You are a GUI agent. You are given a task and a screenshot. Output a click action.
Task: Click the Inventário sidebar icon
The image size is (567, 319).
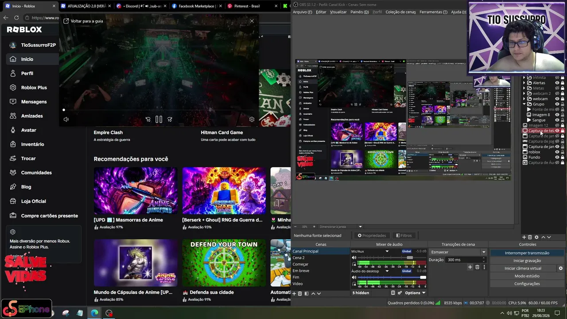click(13, 144)
